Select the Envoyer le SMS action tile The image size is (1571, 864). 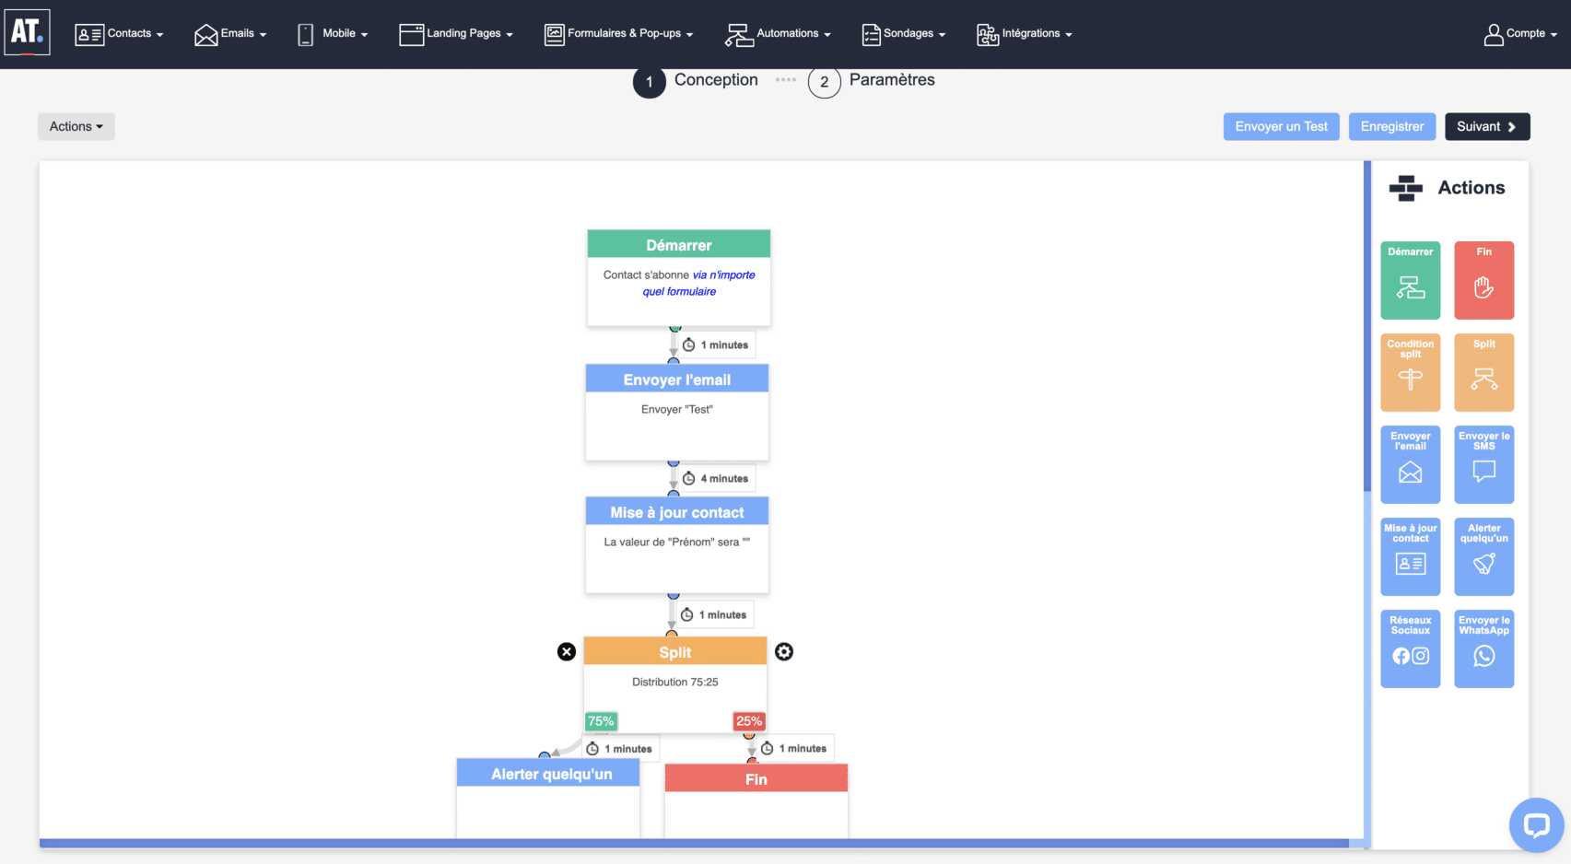point(1483,464)
